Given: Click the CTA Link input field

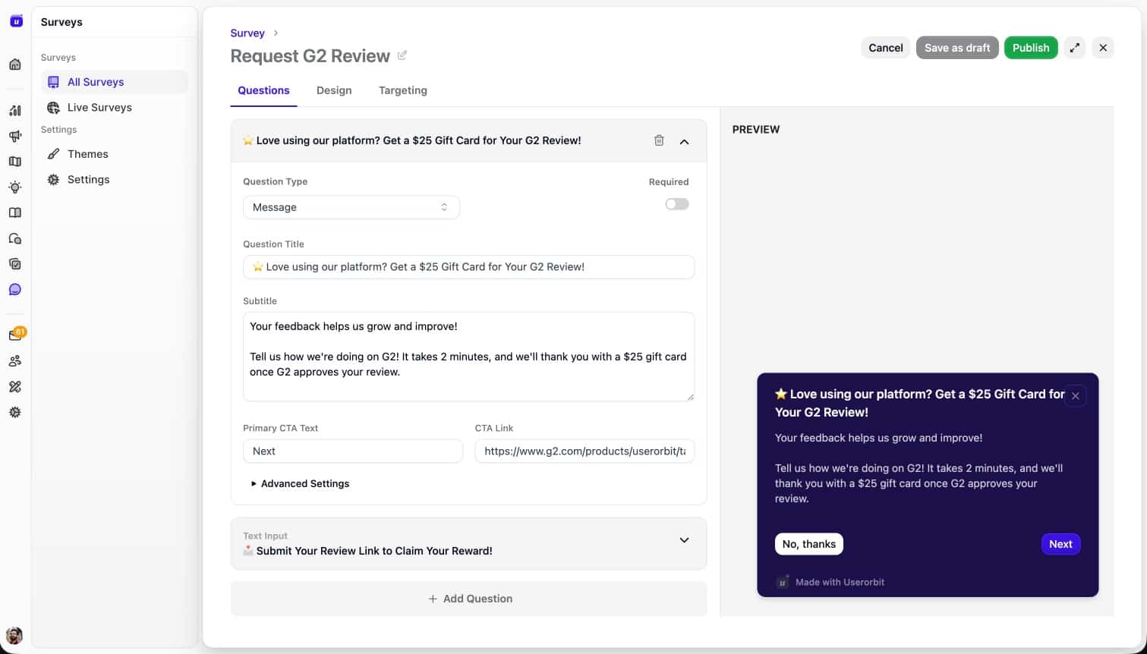Looking at the screenshot, I should pos(584,451).
